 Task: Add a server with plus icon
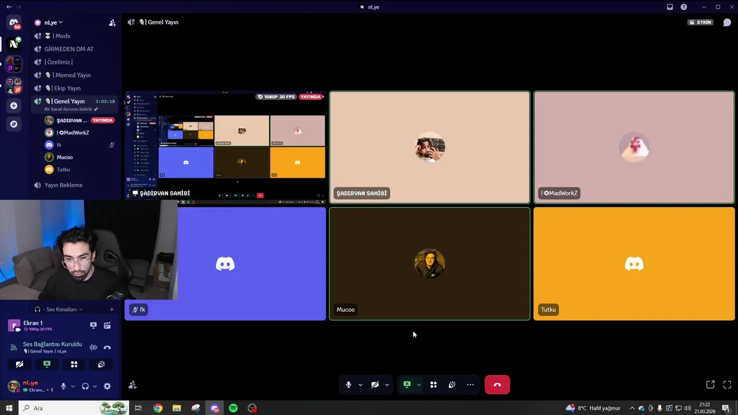(x=14, y=105)
